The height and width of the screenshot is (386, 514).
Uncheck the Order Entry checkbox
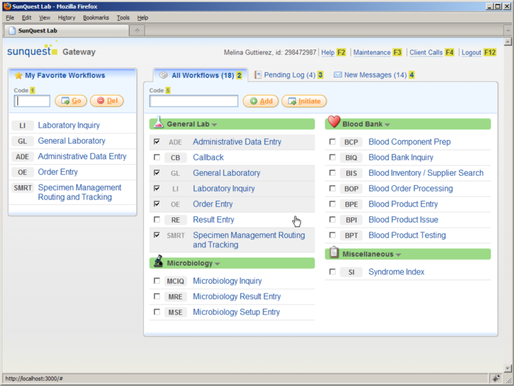tap(157, 204)
